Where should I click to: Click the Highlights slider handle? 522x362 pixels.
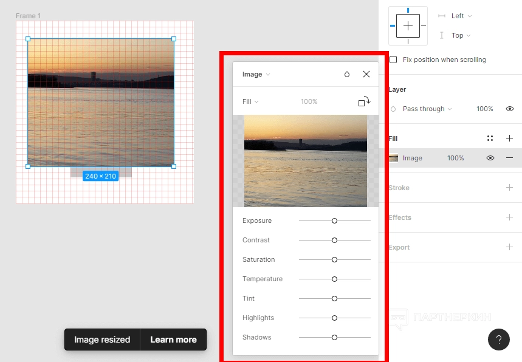point(335,318)
